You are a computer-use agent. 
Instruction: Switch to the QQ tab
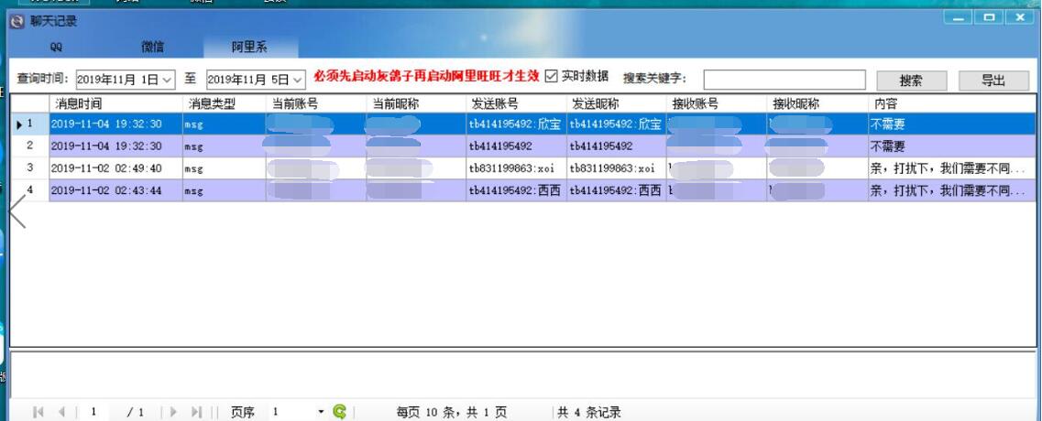click(57, 48)
